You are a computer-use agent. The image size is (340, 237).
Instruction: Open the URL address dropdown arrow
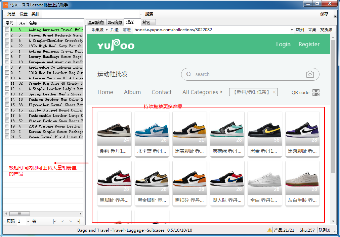[x=292, y=30]
